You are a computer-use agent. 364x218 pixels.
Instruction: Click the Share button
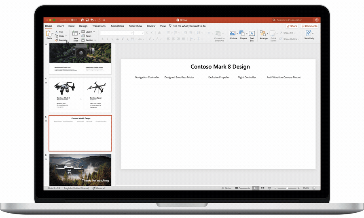point(291,26)
